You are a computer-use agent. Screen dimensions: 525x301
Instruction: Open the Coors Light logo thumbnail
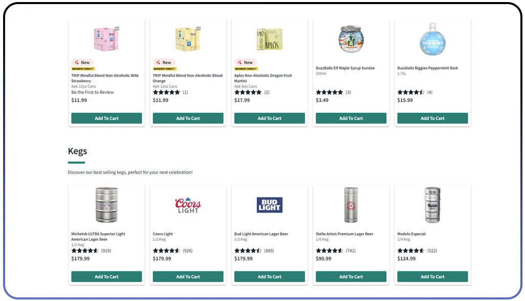click(x=188, y=203)
